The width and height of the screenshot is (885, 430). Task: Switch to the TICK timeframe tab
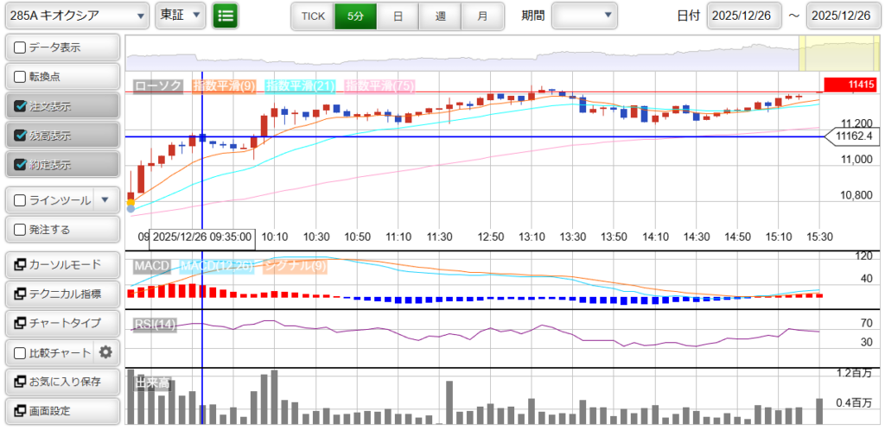point(312,16)
